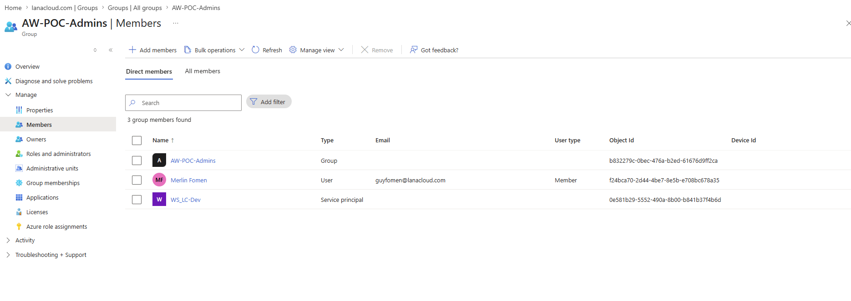Viewport: 851px width, 301px height.
Task: Open the Merlin Fomen user link
Action: point(188,180)
